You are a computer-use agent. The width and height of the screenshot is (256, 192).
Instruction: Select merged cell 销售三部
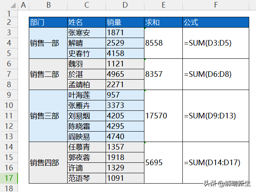click(x=48, y=116)
